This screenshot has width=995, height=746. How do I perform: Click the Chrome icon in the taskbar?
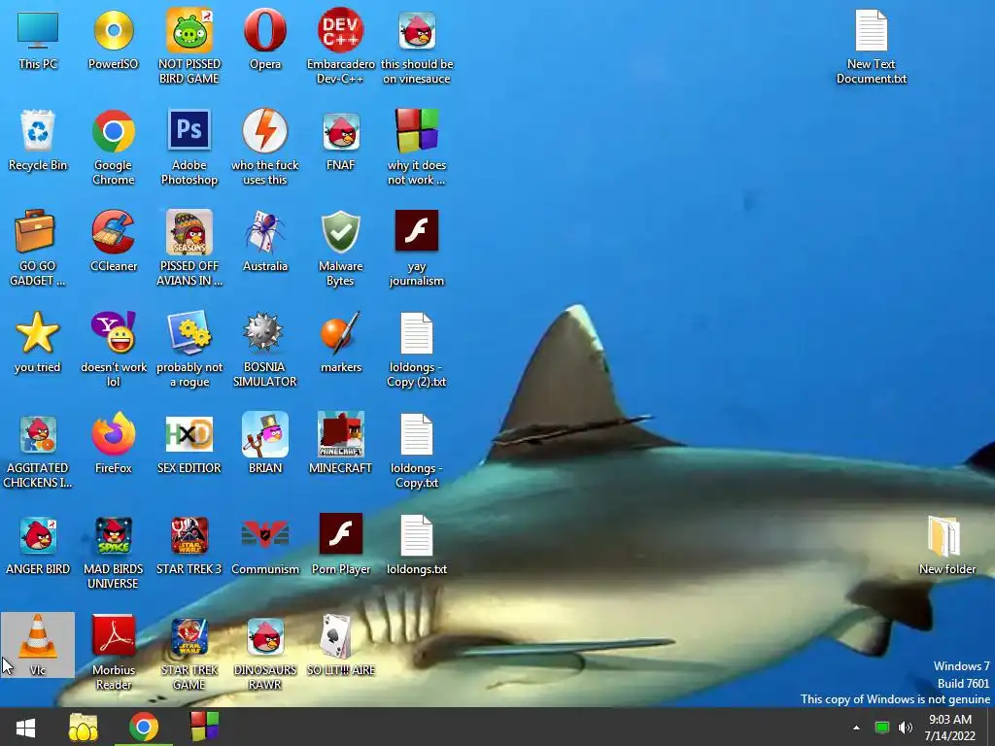pyautogui.click(x=144, y=727)
